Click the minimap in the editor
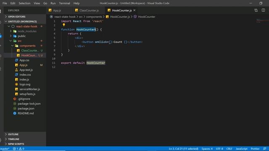 click(x=262, y=21)
